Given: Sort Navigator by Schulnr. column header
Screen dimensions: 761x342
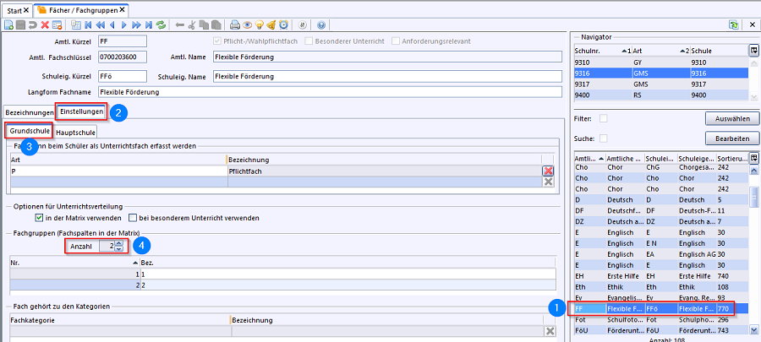Looking at the screenshot, I should (602, 51).
